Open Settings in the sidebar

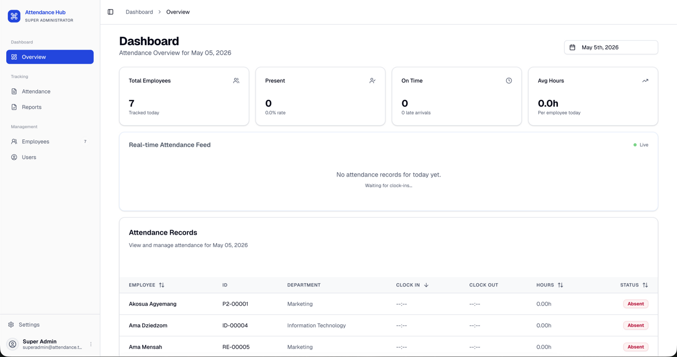(x=50, y=325)
